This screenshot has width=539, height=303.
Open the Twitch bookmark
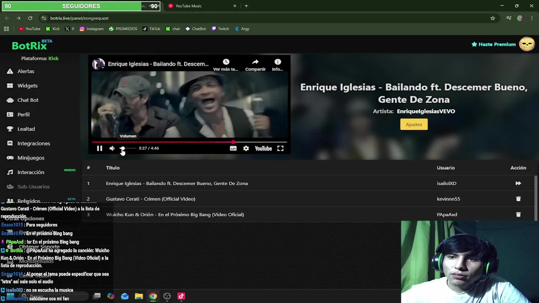(220, 29)
